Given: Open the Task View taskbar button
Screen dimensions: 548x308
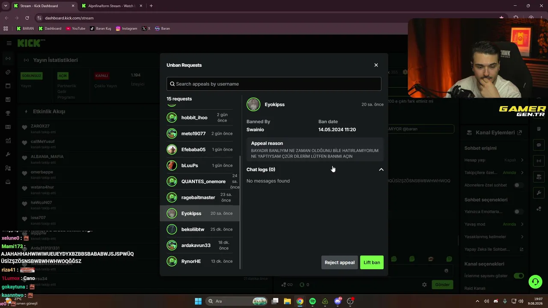Looking at the screenshot, I should click(275, 301).
